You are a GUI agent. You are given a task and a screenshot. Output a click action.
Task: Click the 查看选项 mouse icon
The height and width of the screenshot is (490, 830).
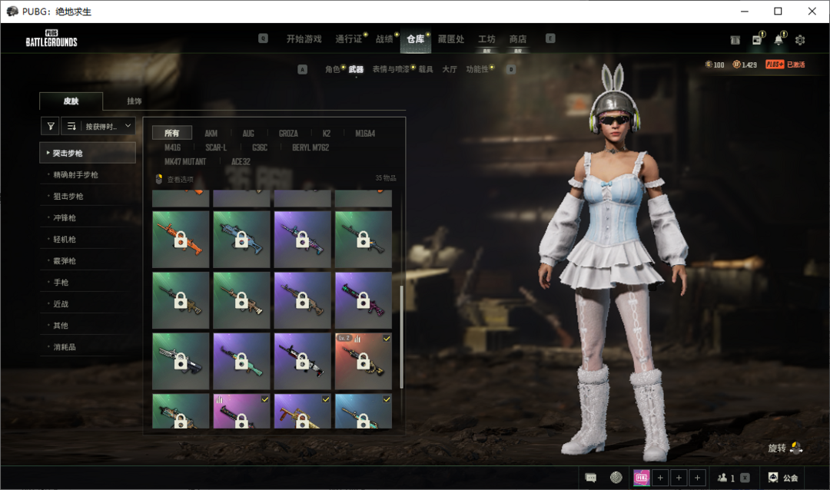pyautogui.click(x=159, y=179)
